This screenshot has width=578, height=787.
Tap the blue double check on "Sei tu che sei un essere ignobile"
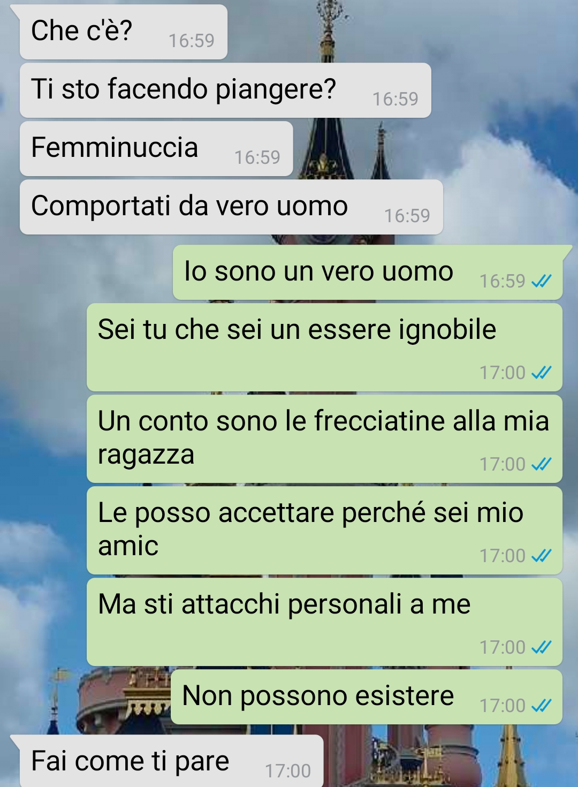(x=541, y=373)
